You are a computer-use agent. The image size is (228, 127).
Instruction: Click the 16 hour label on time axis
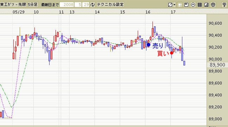coord(148,12)
